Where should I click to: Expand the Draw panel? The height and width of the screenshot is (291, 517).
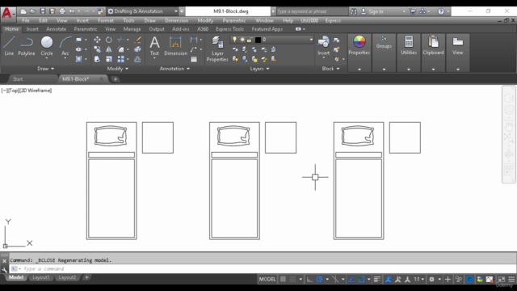45,69
